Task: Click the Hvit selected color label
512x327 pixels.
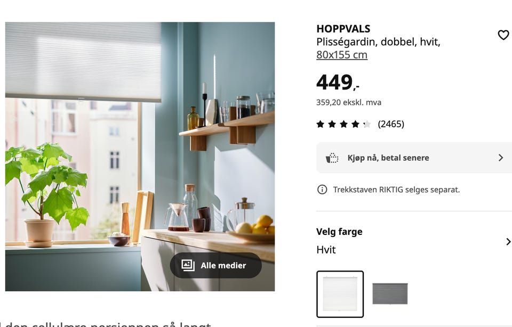Action: point(326,250)
